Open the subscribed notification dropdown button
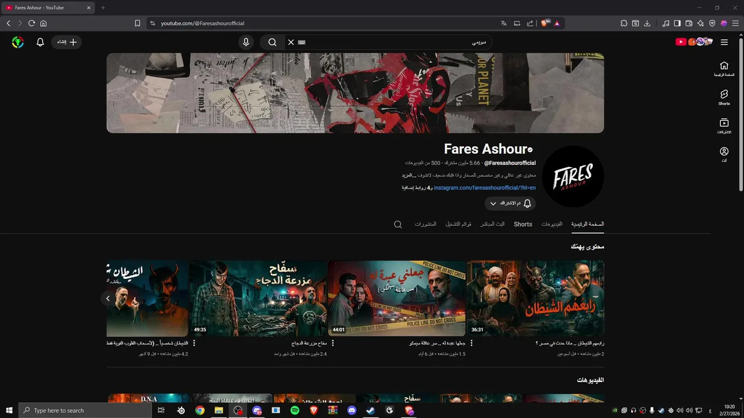Screen dimensions: 744x418 510,203
